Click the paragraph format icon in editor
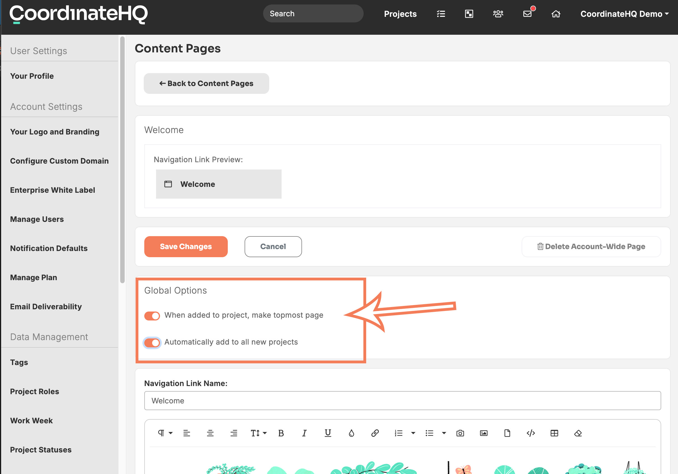The image size is (678, 474). point(161,433)
